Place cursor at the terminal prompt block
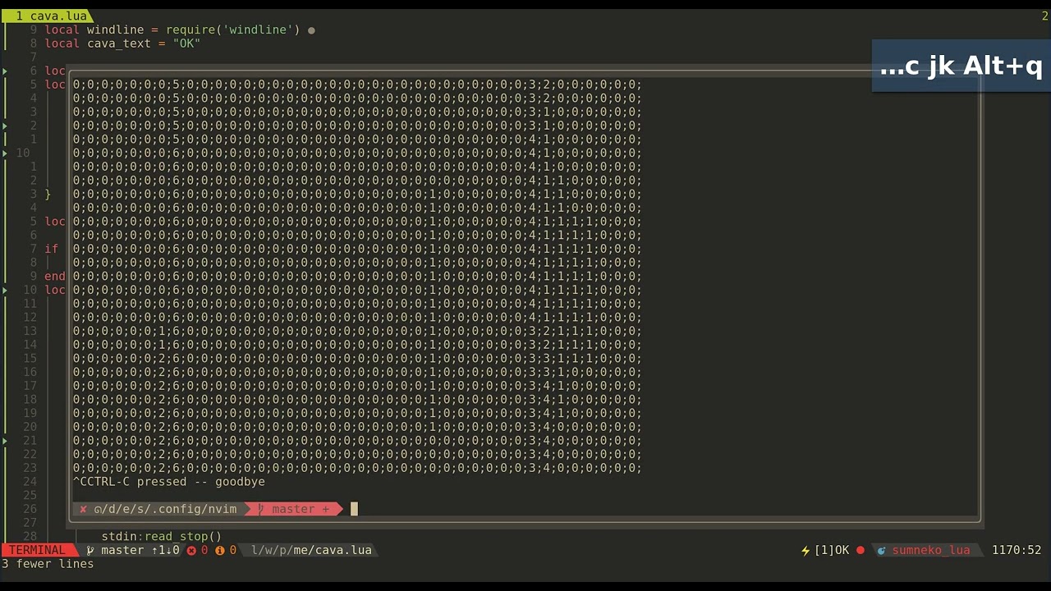The height and width of the screenshot is (591, 1051). click(x=354, y=509)
